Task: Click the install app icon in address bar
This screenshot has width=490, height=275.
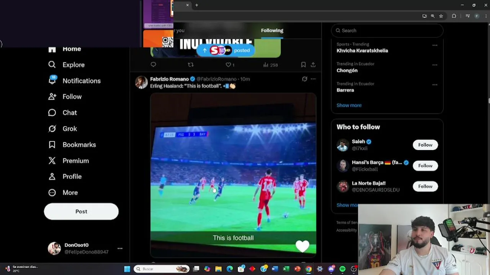Action: [x=425, y=16]
